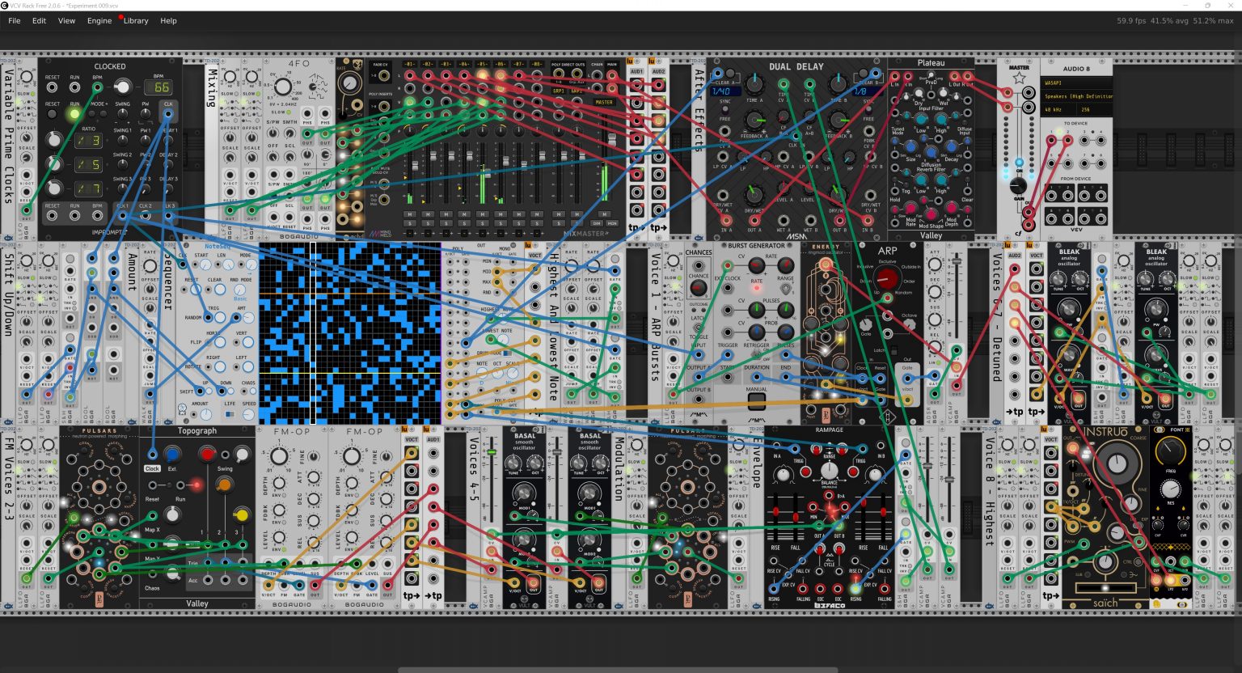Open the Help menu
The height and width of the screenshot is (673, 1242).
click(x=168, y=21)
